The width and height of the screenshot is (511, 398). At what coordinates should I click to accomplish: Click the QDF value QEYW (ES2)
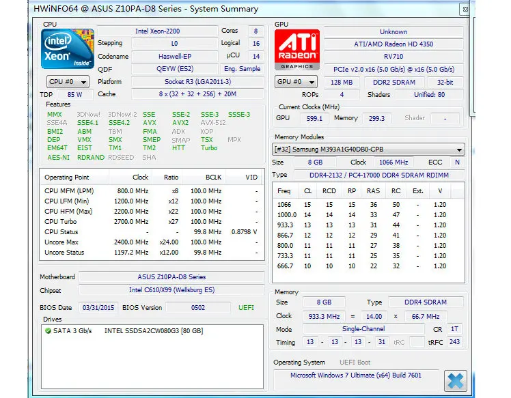click(x=175, y=69)
